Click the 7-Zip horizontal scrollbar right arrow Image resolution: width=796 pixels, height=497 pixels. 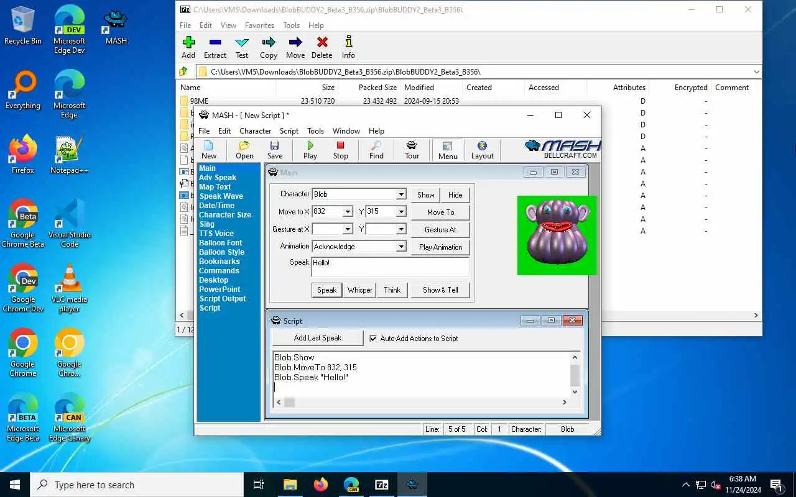[x=756, y=316]
